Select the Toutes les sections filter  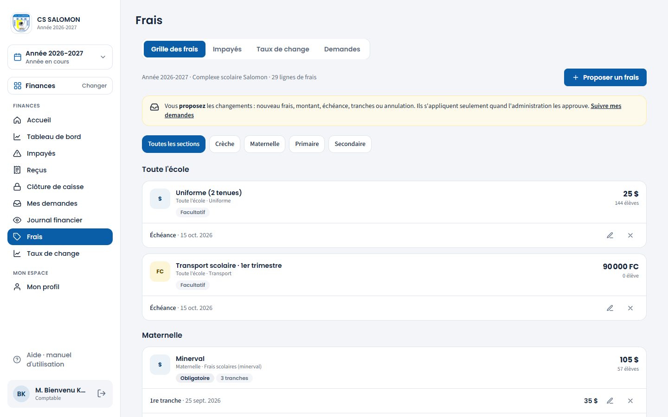pos(173,144)
